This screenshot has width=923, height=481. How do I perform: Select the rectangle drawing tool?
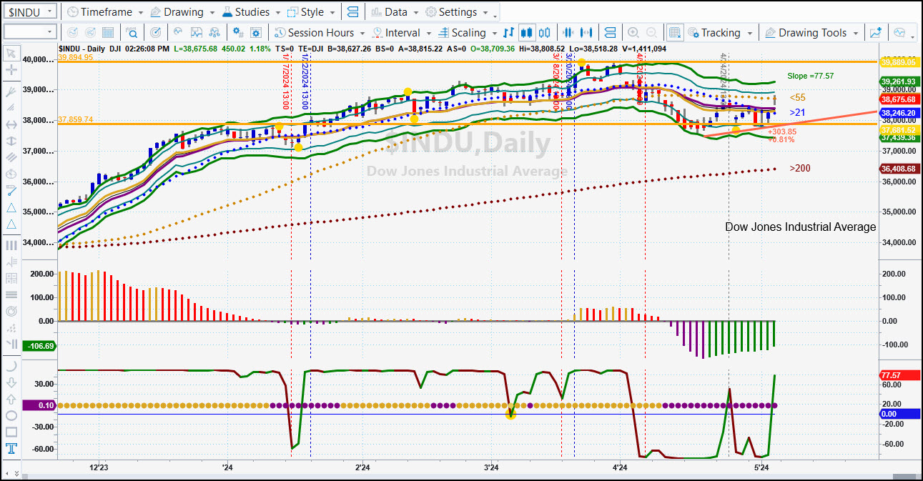11,432
